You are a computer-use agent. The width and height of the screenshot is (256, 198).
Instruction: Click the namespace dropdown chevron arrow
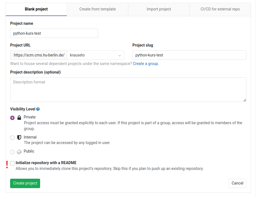(x=120, y=56)
